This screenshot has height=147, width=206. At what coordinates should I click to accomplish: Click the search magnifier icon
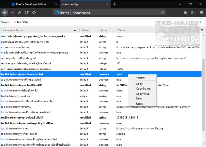[x=14, y=22]
